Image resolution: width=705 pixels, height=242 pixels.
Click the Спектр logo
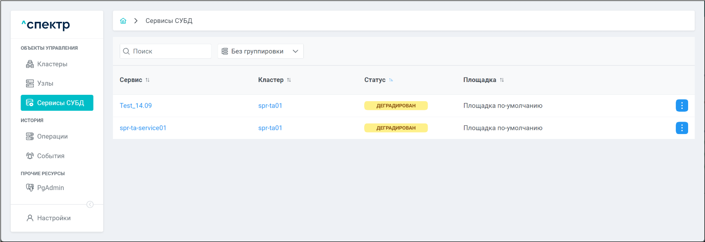coord(46,25)
